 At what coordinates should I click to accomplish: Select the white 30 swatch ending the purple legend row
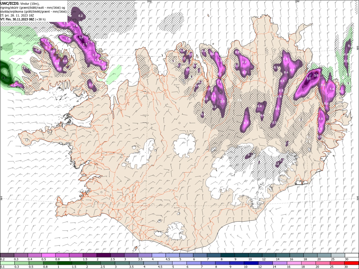coord(351,255)
